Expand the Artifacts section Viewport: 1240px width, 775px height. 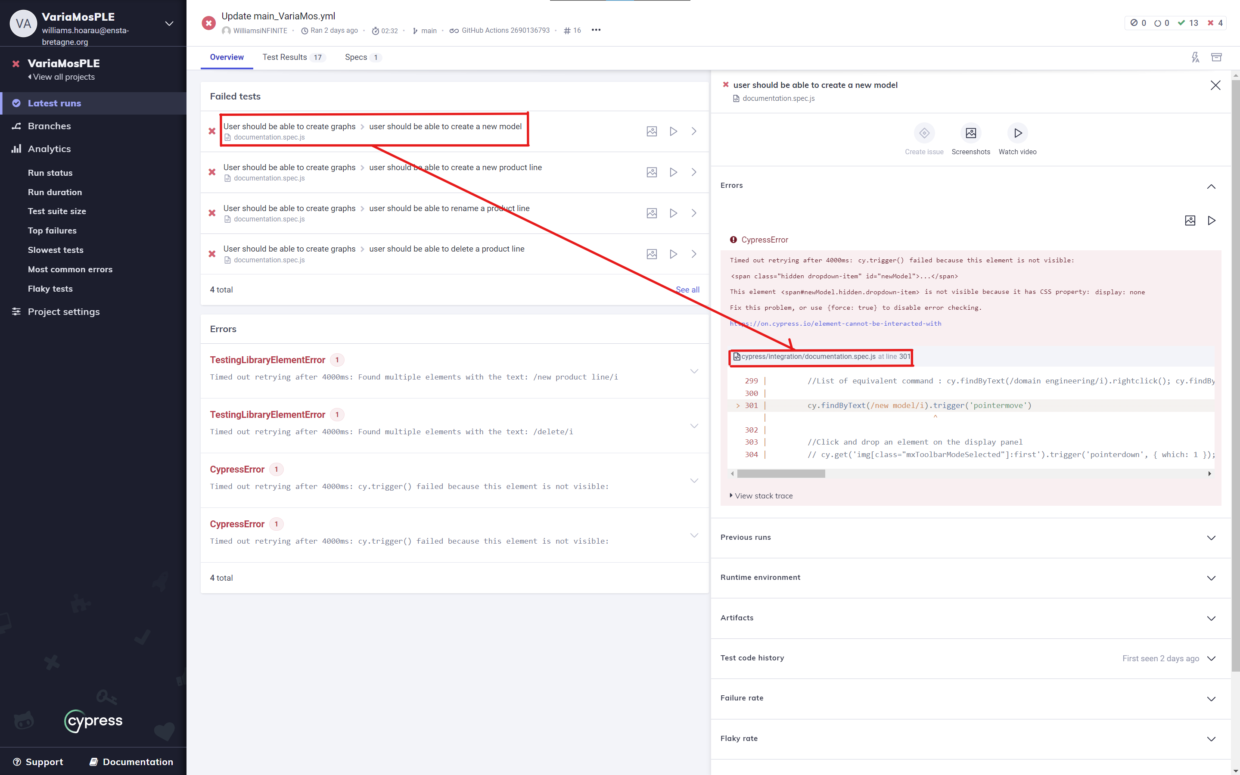coord(1211,618)
